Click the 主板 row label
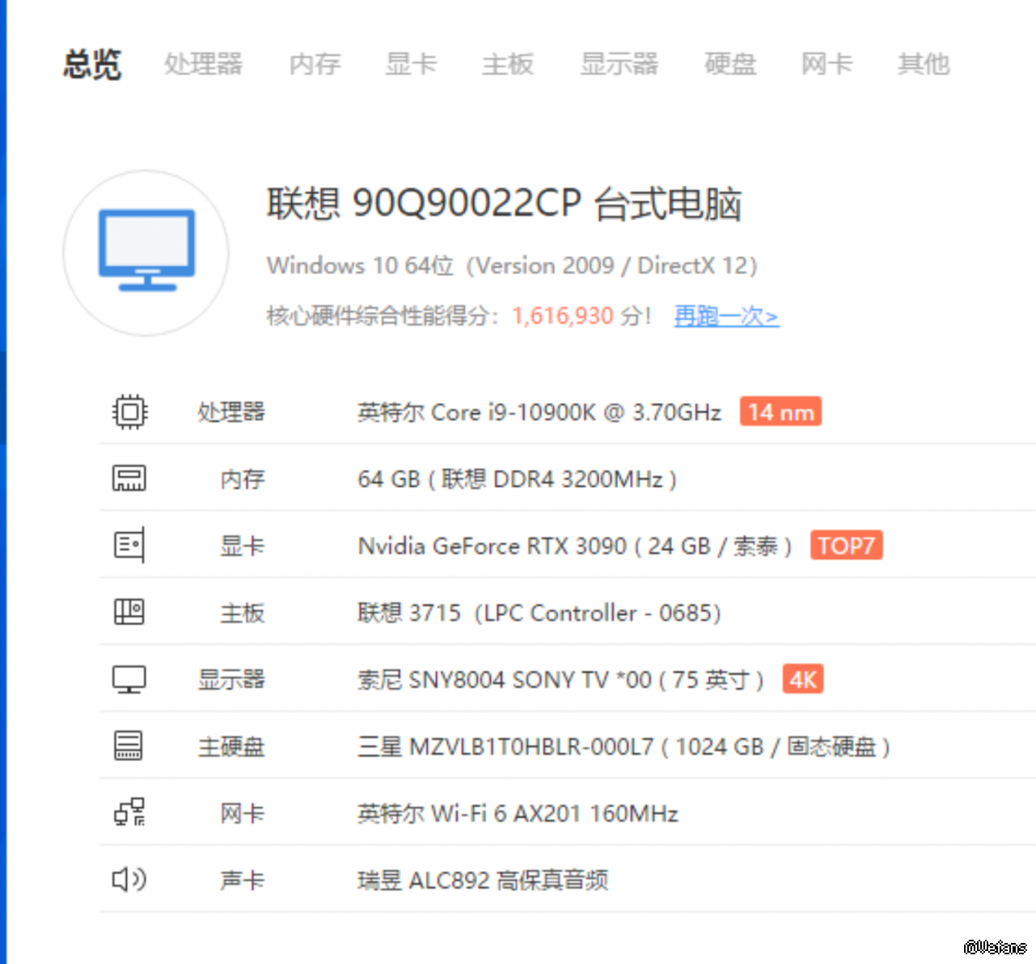This screenshot has width=1036, height=964. [x=243, y=613]
